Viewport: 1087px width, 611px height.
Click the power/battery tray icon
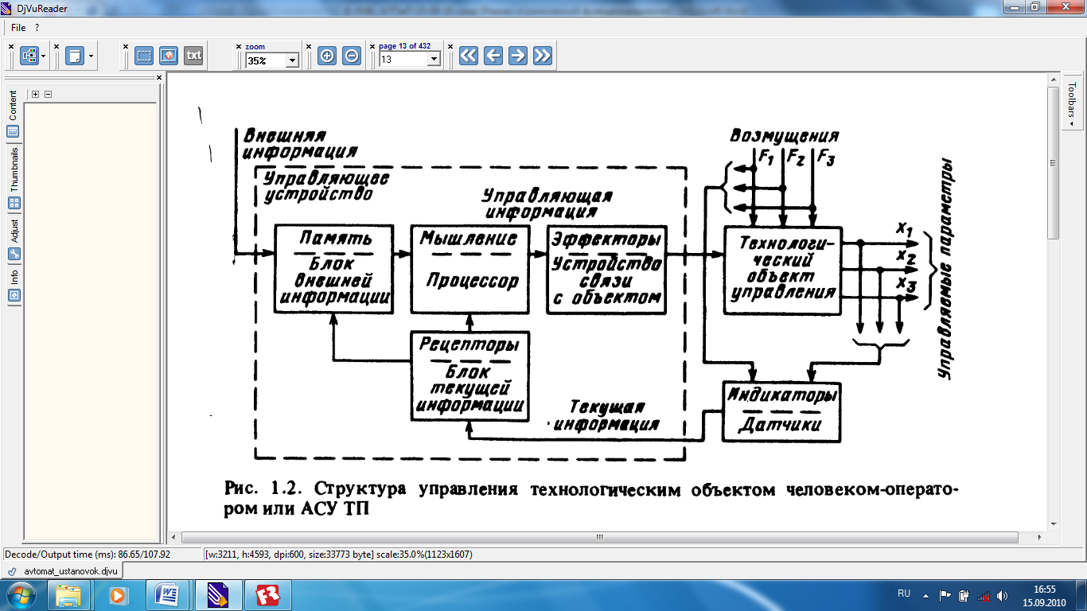pos(964,594)
